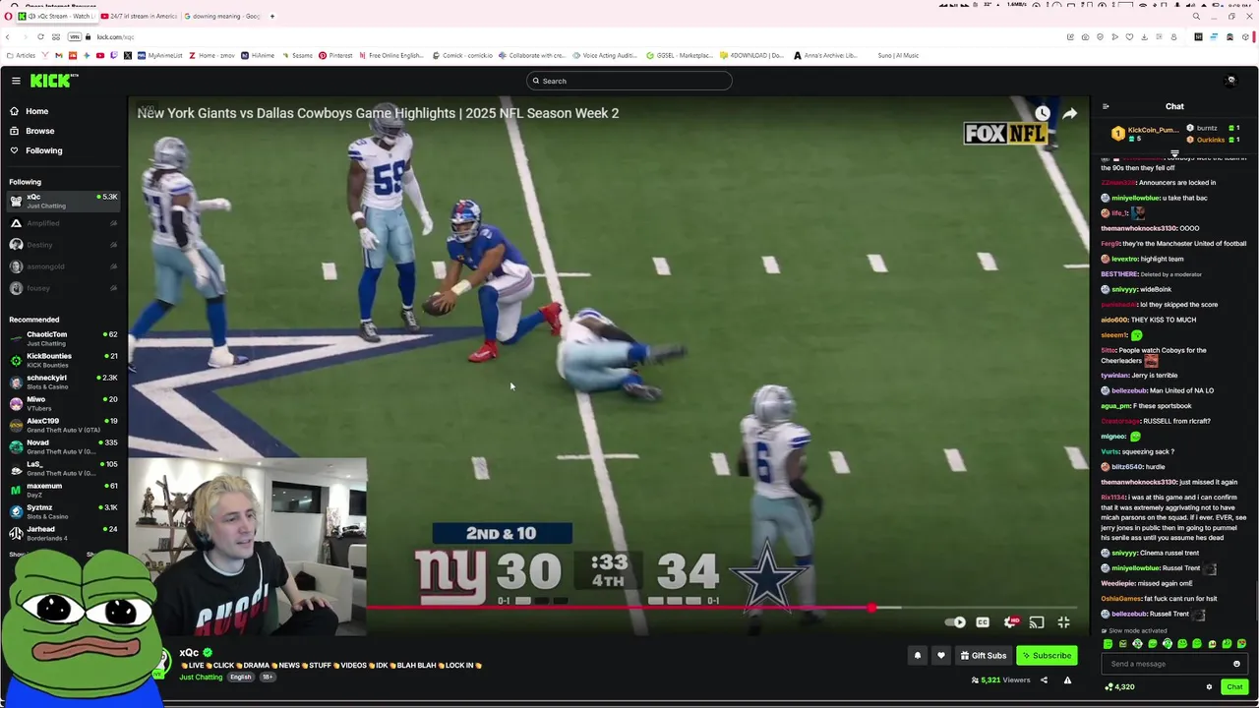This screenshot has width=1259, height=708.
Task: Cast the stream to a device
Action: coord(1037,622)
